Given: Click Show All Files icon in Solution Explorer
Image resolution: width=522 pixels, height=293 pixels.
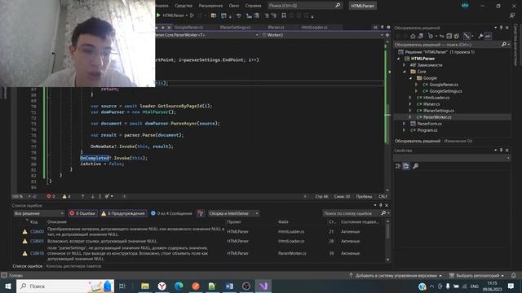Looking at the screenshot, I should click(457, 36).
